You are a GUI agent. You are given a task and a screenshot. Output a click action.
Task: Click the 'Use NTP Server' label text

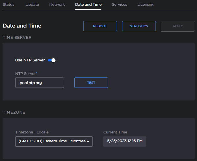click(x=30, y=60)
